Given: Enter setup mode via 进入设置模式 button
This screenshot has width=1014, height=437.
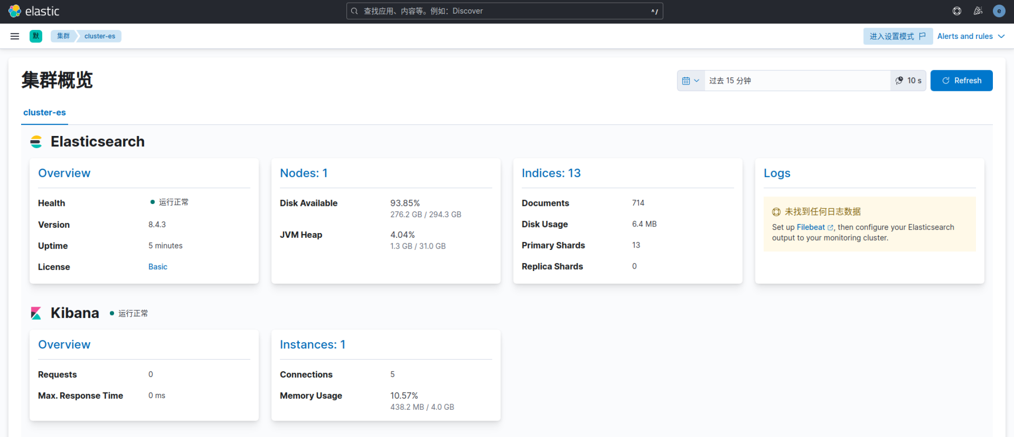Looking at the screenshot, I should (x=898, y=36).
